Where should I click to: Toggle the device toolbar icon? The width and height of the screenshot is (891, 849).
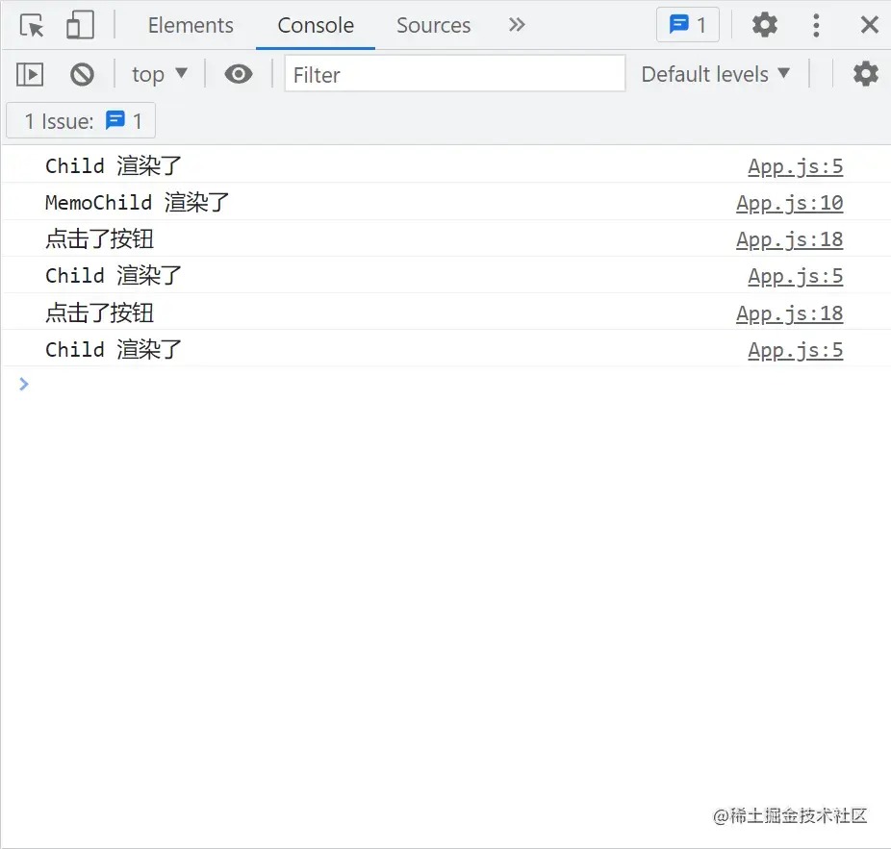(80, 25)
